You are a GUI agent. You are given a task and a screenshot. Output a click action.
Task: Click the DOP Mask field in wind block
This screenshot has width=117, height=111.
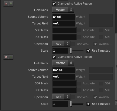pos(64,37)
